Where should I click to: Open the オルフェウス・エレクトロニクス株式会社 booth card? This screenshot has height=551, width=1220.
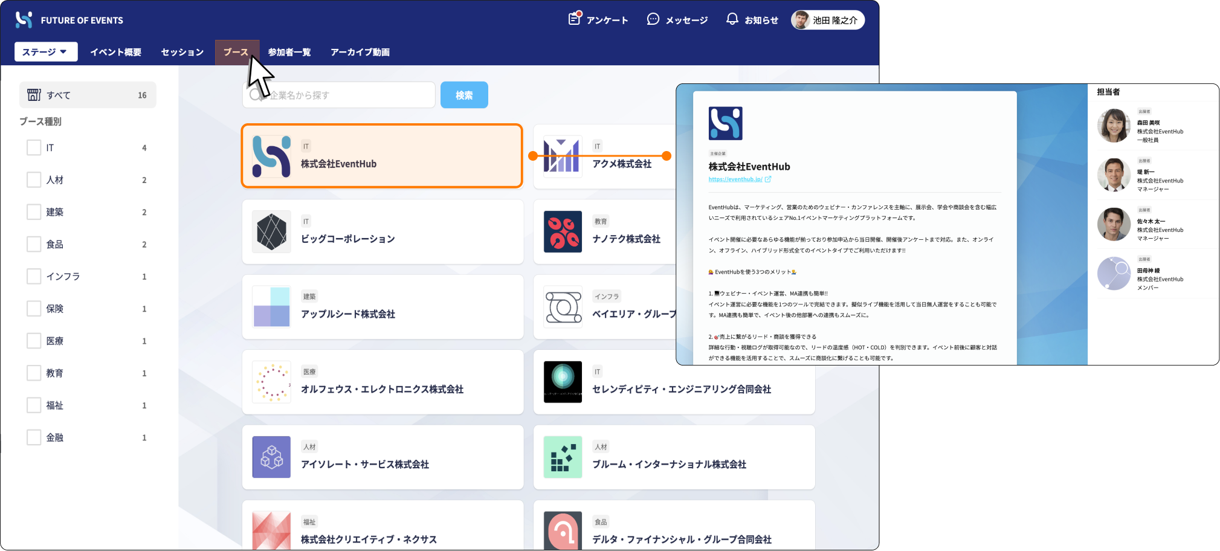pyautogui.click(x=382, y=382)
